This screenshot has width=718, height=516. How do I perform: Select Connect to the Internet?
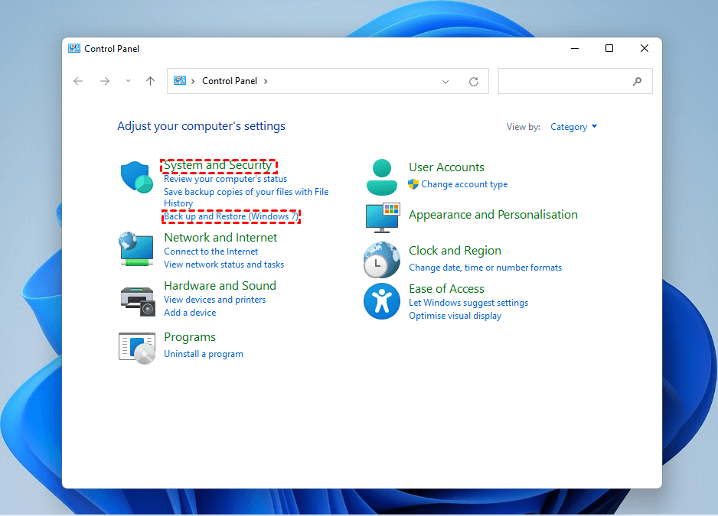click(211, 252)
